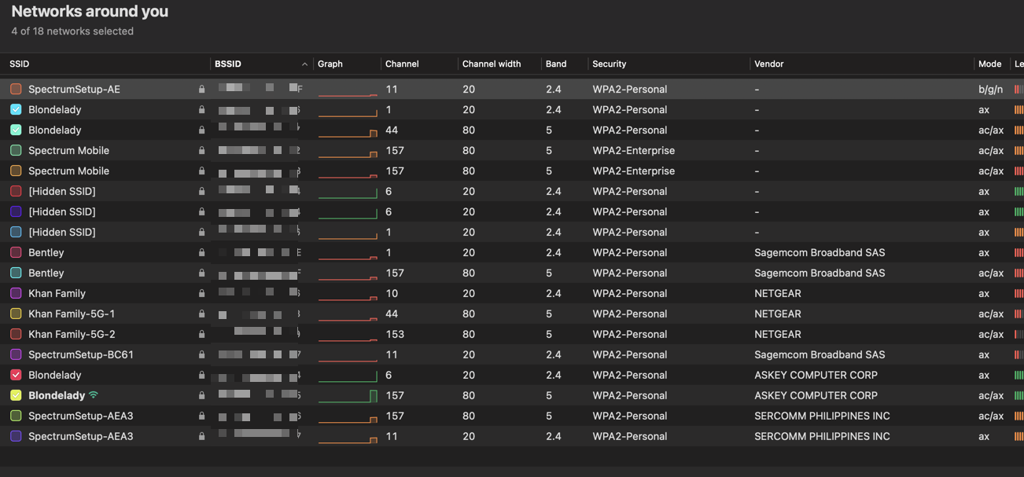
Task: Sort networks by the Channel column header
Action: click(402, 64)
